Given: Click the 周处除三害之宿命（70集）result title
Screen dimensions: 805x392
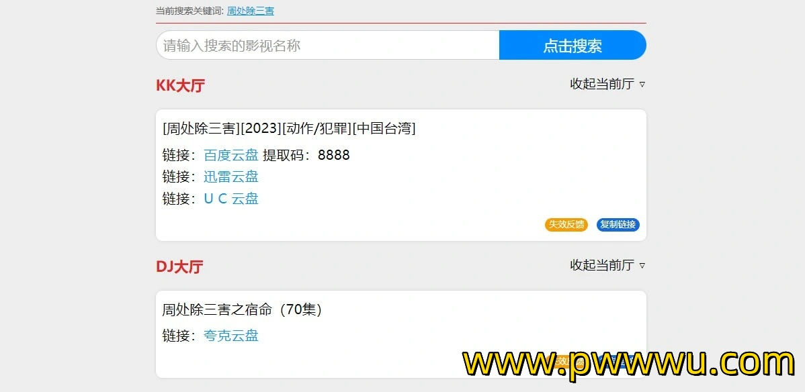Looking at the screenshot, I should tap(243, 310).
